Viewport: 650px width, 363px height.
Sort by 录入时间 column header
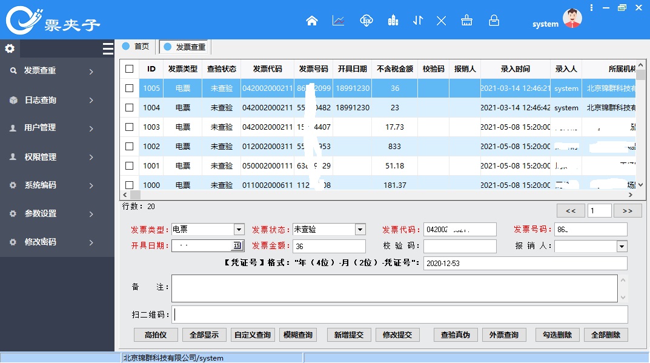(x=516, y=69)
